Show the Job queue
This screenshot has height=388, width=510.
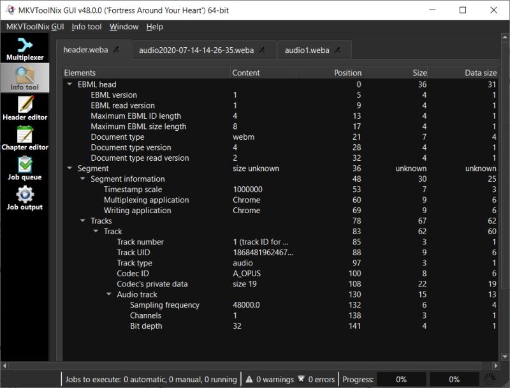click(25, 167)
